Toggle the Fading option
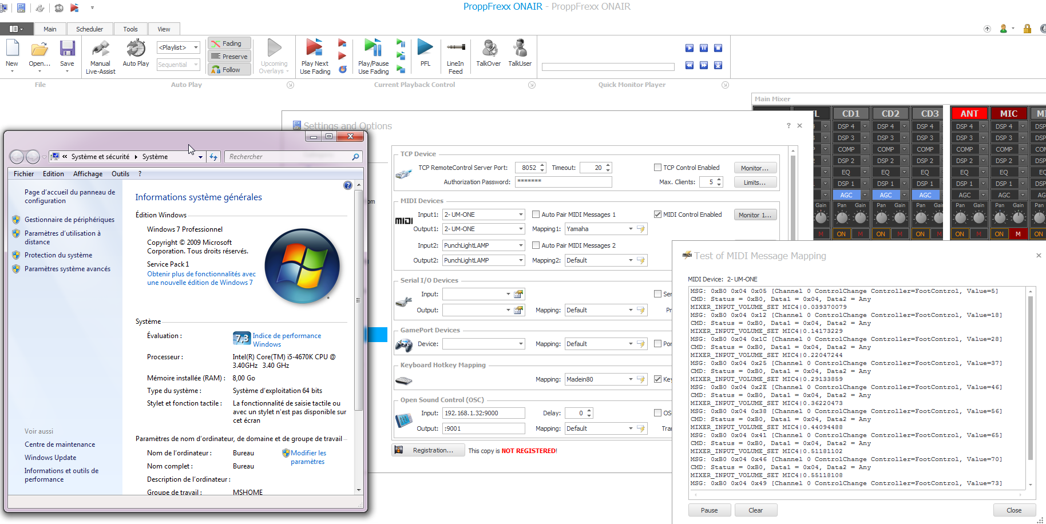The image size is (1046, 524). [229, 43]
